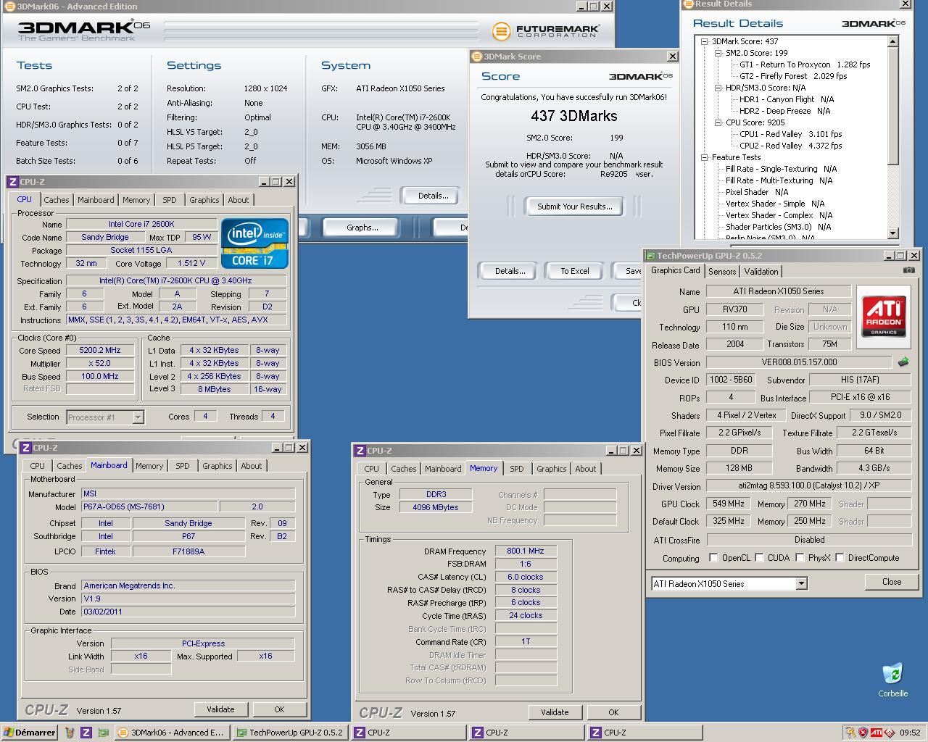
Task: Collapse the HDR/SM3.0 Score: N/A tree node
Action: 718,88
